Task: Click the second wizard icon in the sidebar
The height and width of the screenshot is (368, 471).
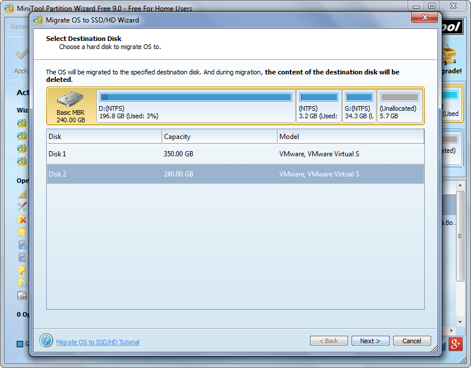Action: pos(22,136)
